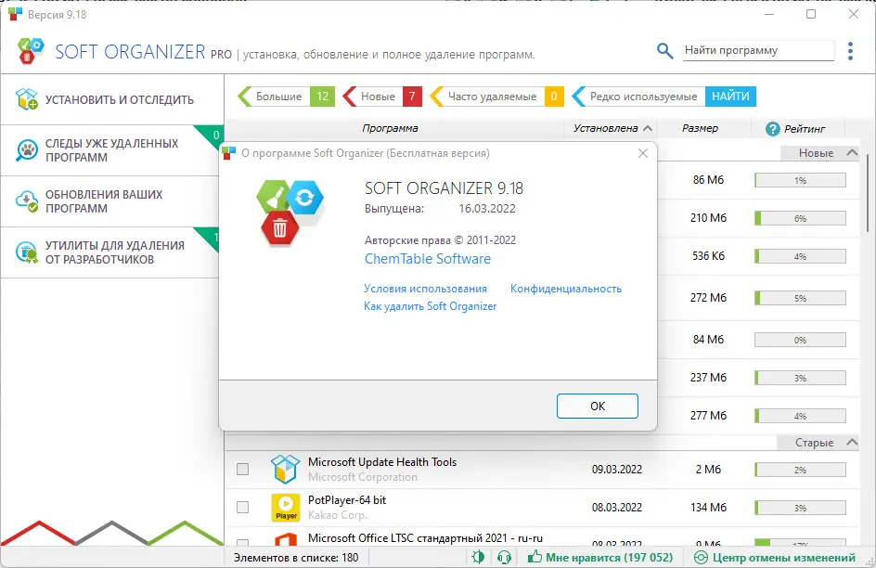
Task: Sort by the Установлена column
Action: coord(612,128)
